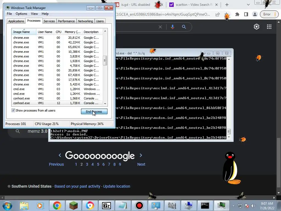Screen dimensions: 281x211
Task: Select cmd.exe row using 1,284 K
Action: point(57,89)
